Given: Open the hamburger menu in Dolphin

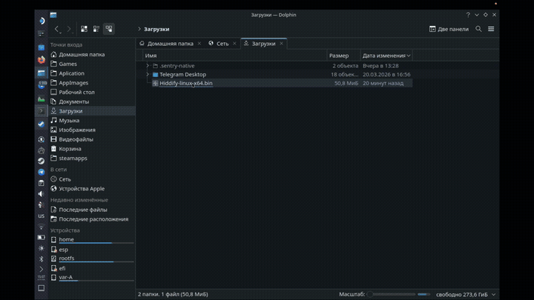Looking at the screenshot, I should point(491,29).
